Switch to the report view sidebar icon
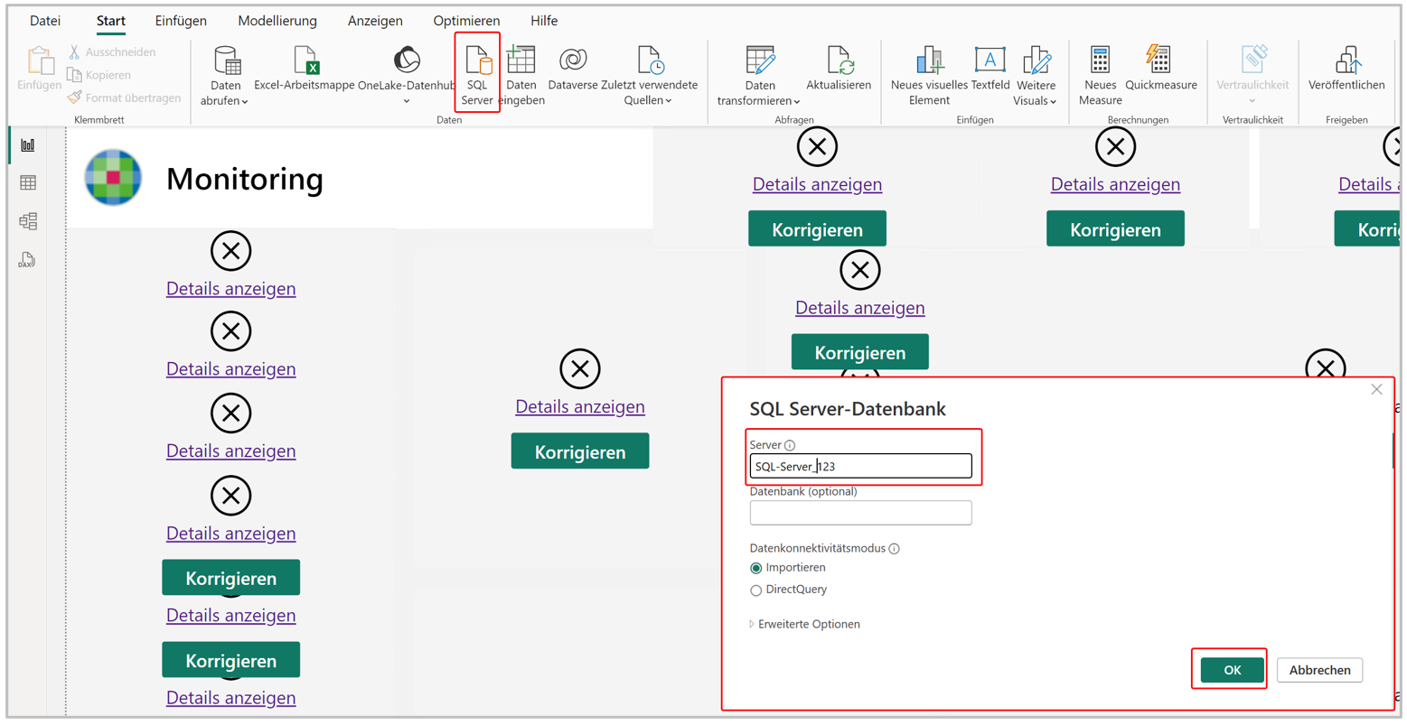Image resolution: width=1407 pixels, height=725 pixels. coord(28,144)
